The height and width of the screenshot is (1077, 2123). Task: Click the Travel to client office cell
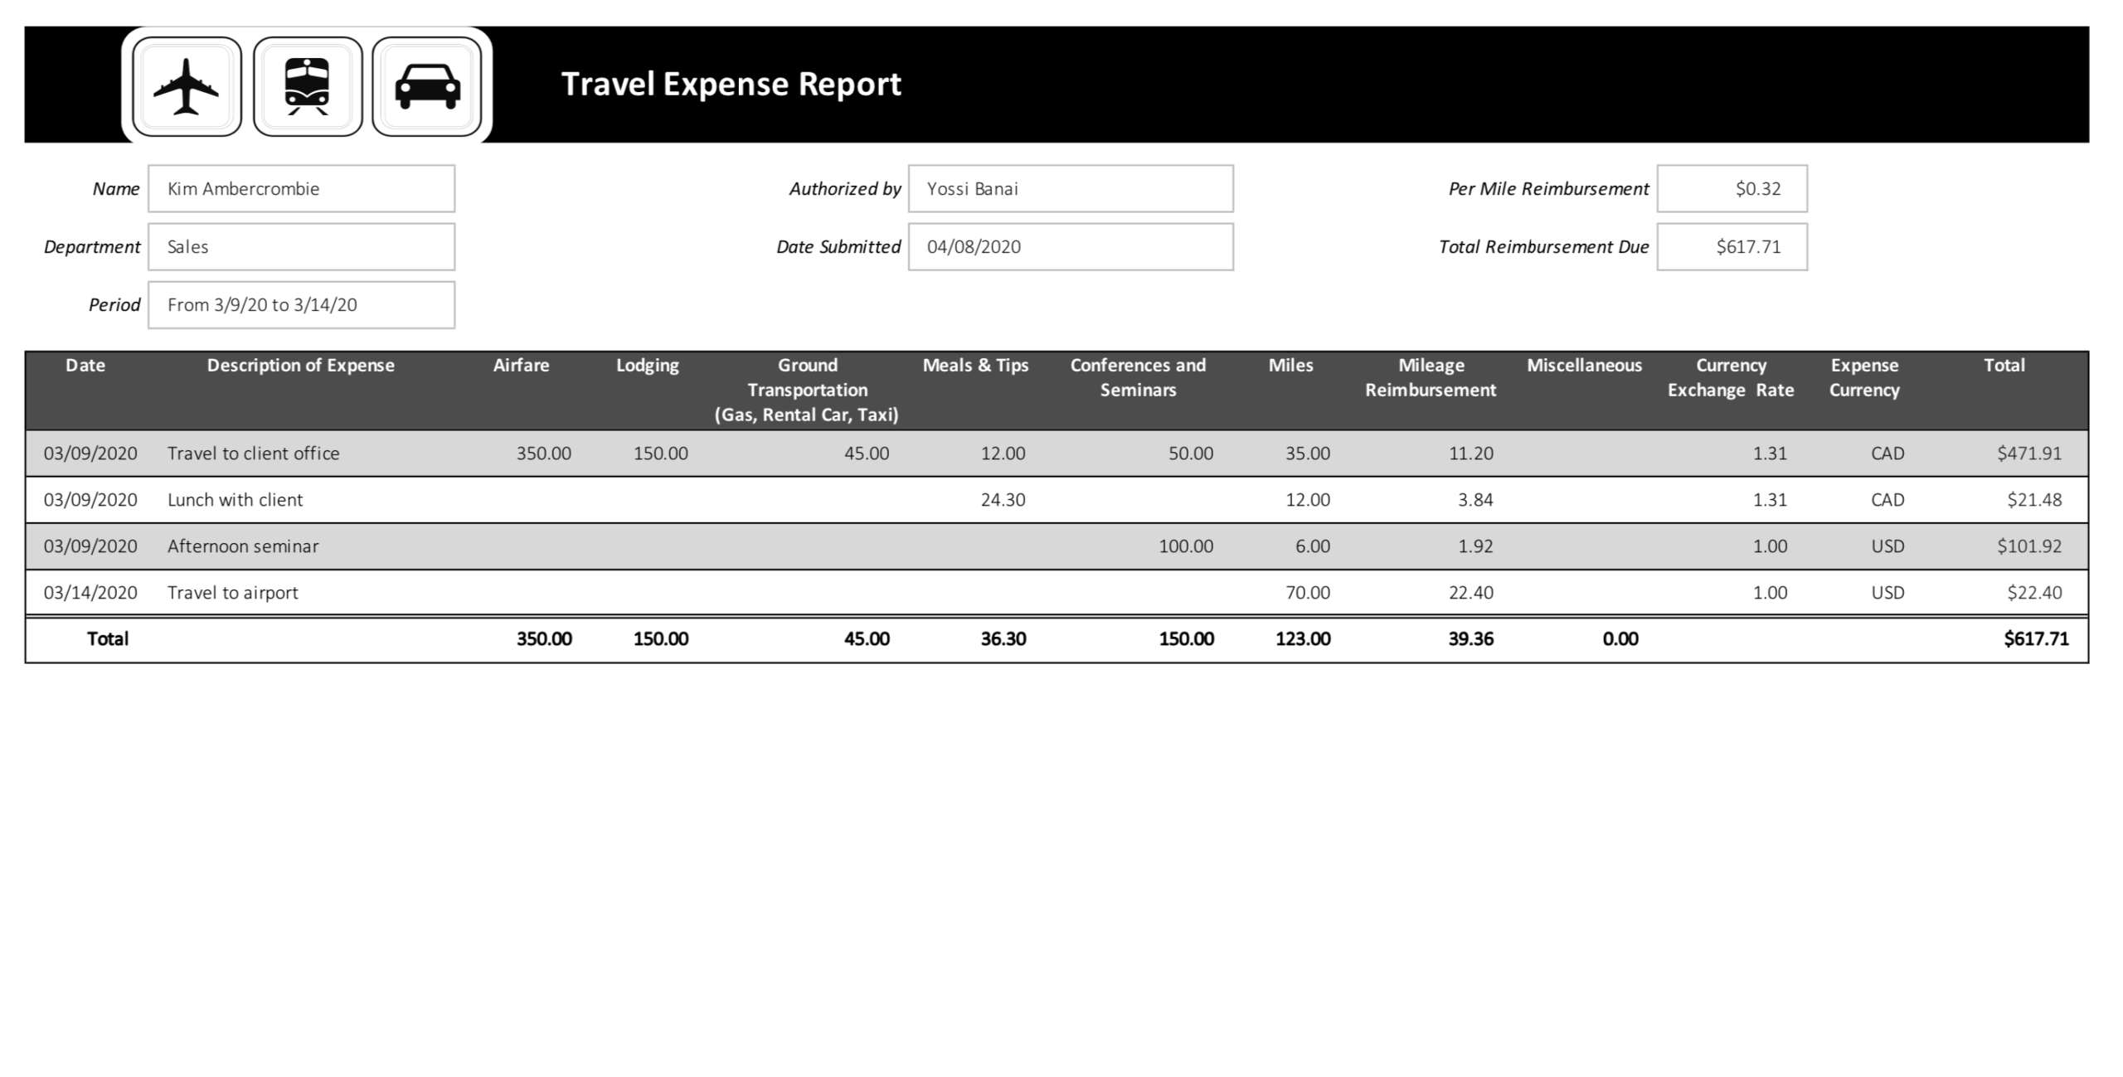pos(253,454)
